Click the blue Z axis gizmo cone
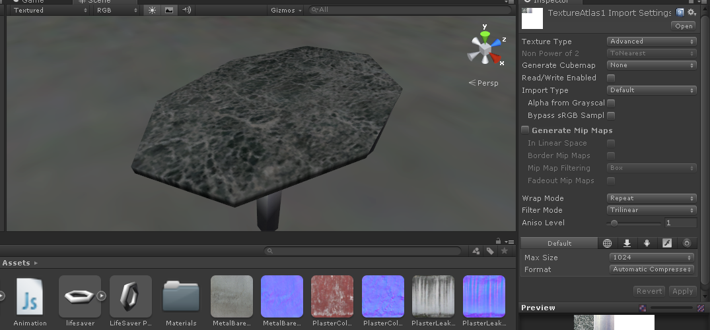 pyautogui.click(x=496, y=43)
